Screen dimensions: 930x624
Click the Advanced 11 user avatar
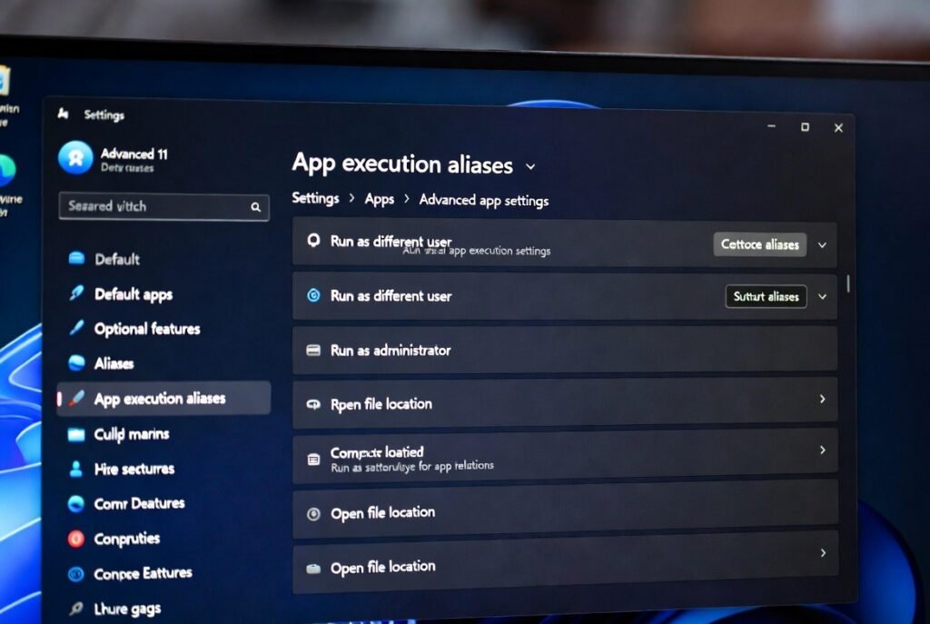(75, 158)
